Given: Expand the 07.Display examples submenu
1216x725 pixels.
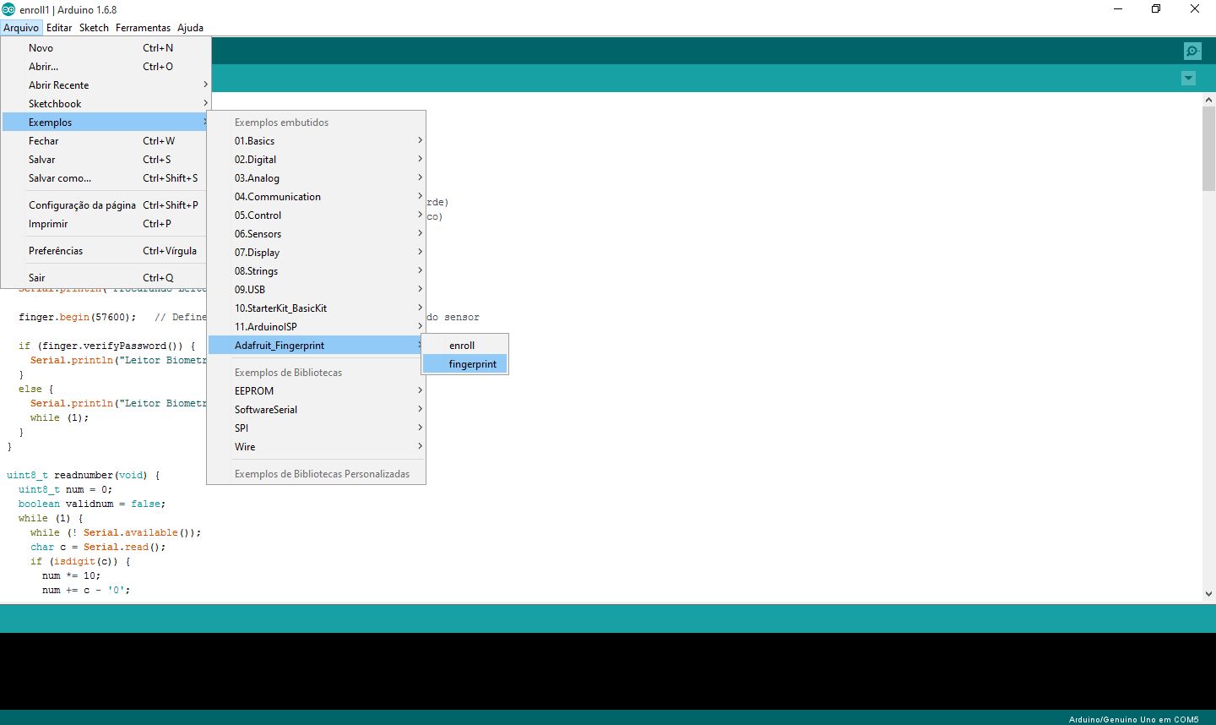Looking at the screenshot, I should pos(316,253).
